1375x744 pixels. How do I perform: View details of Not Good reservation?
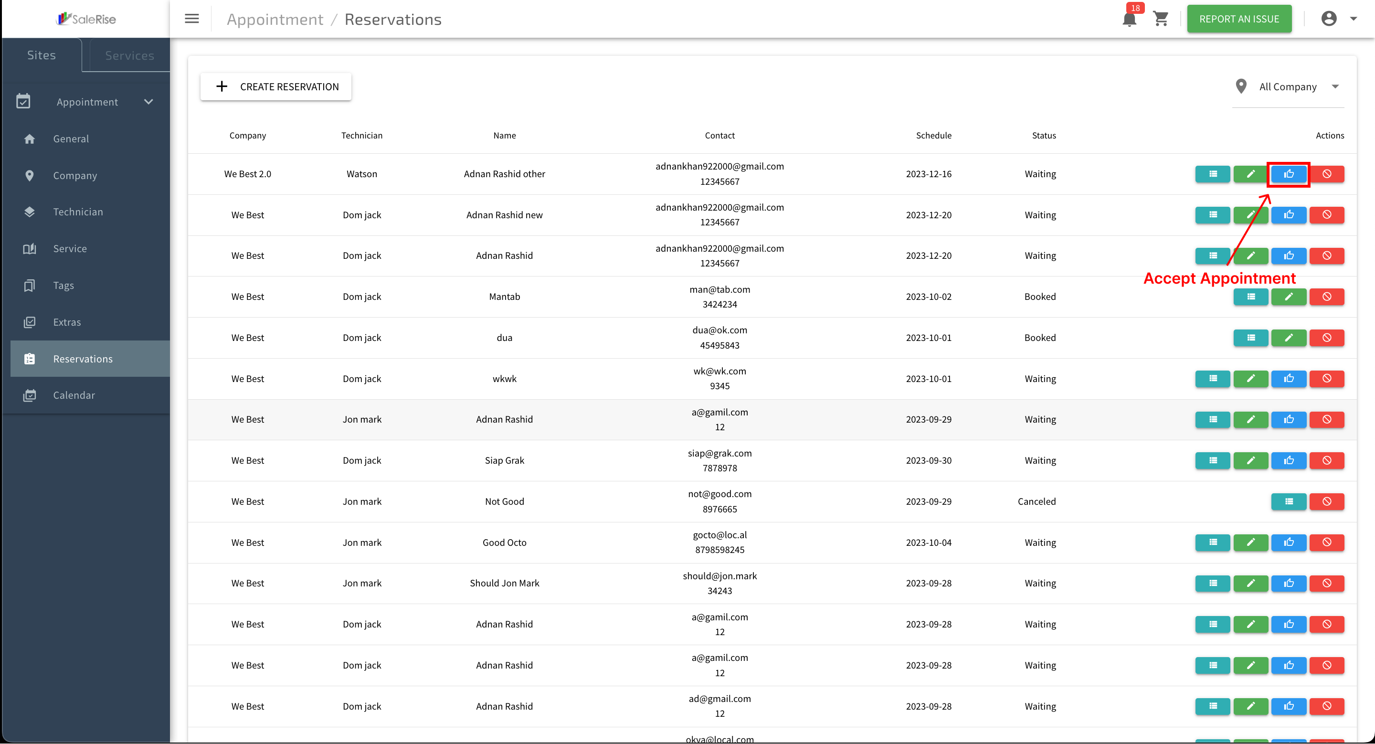click(1288, 501)
